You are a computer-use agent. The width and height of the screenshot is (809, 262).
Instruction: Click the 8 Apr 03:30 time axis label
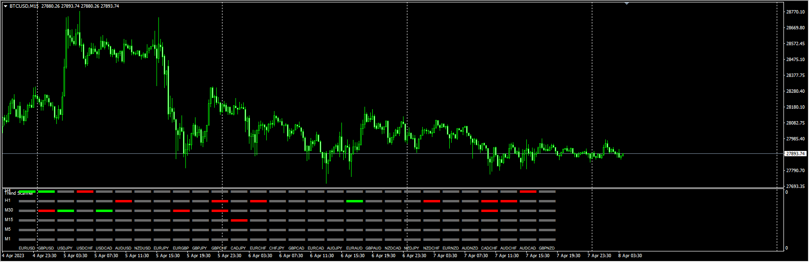(630, 256)
